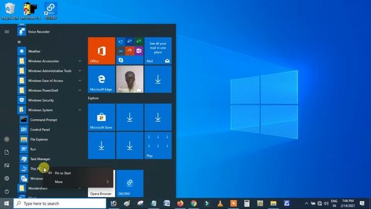371x209 pixels.
Task: Open the volume control in tray
Action: tap(326, 203)
